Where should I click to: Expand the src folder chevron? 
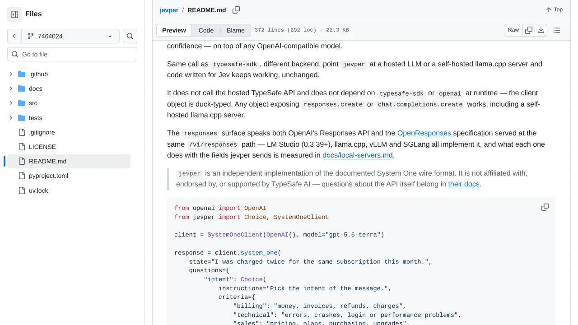(x=11, y=103)
